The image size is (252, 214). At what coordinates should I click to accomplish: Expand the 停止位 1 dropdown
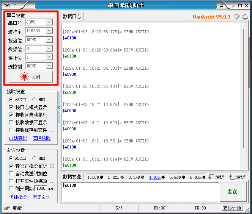49,57
